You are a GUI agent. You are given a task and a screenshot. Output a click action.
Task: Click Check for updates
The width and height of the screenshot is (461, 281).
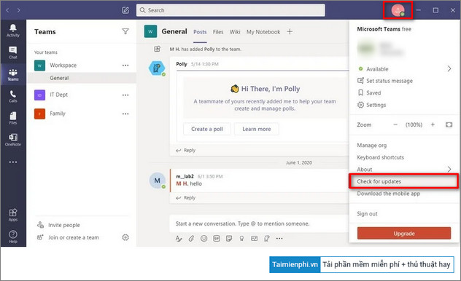403,181
